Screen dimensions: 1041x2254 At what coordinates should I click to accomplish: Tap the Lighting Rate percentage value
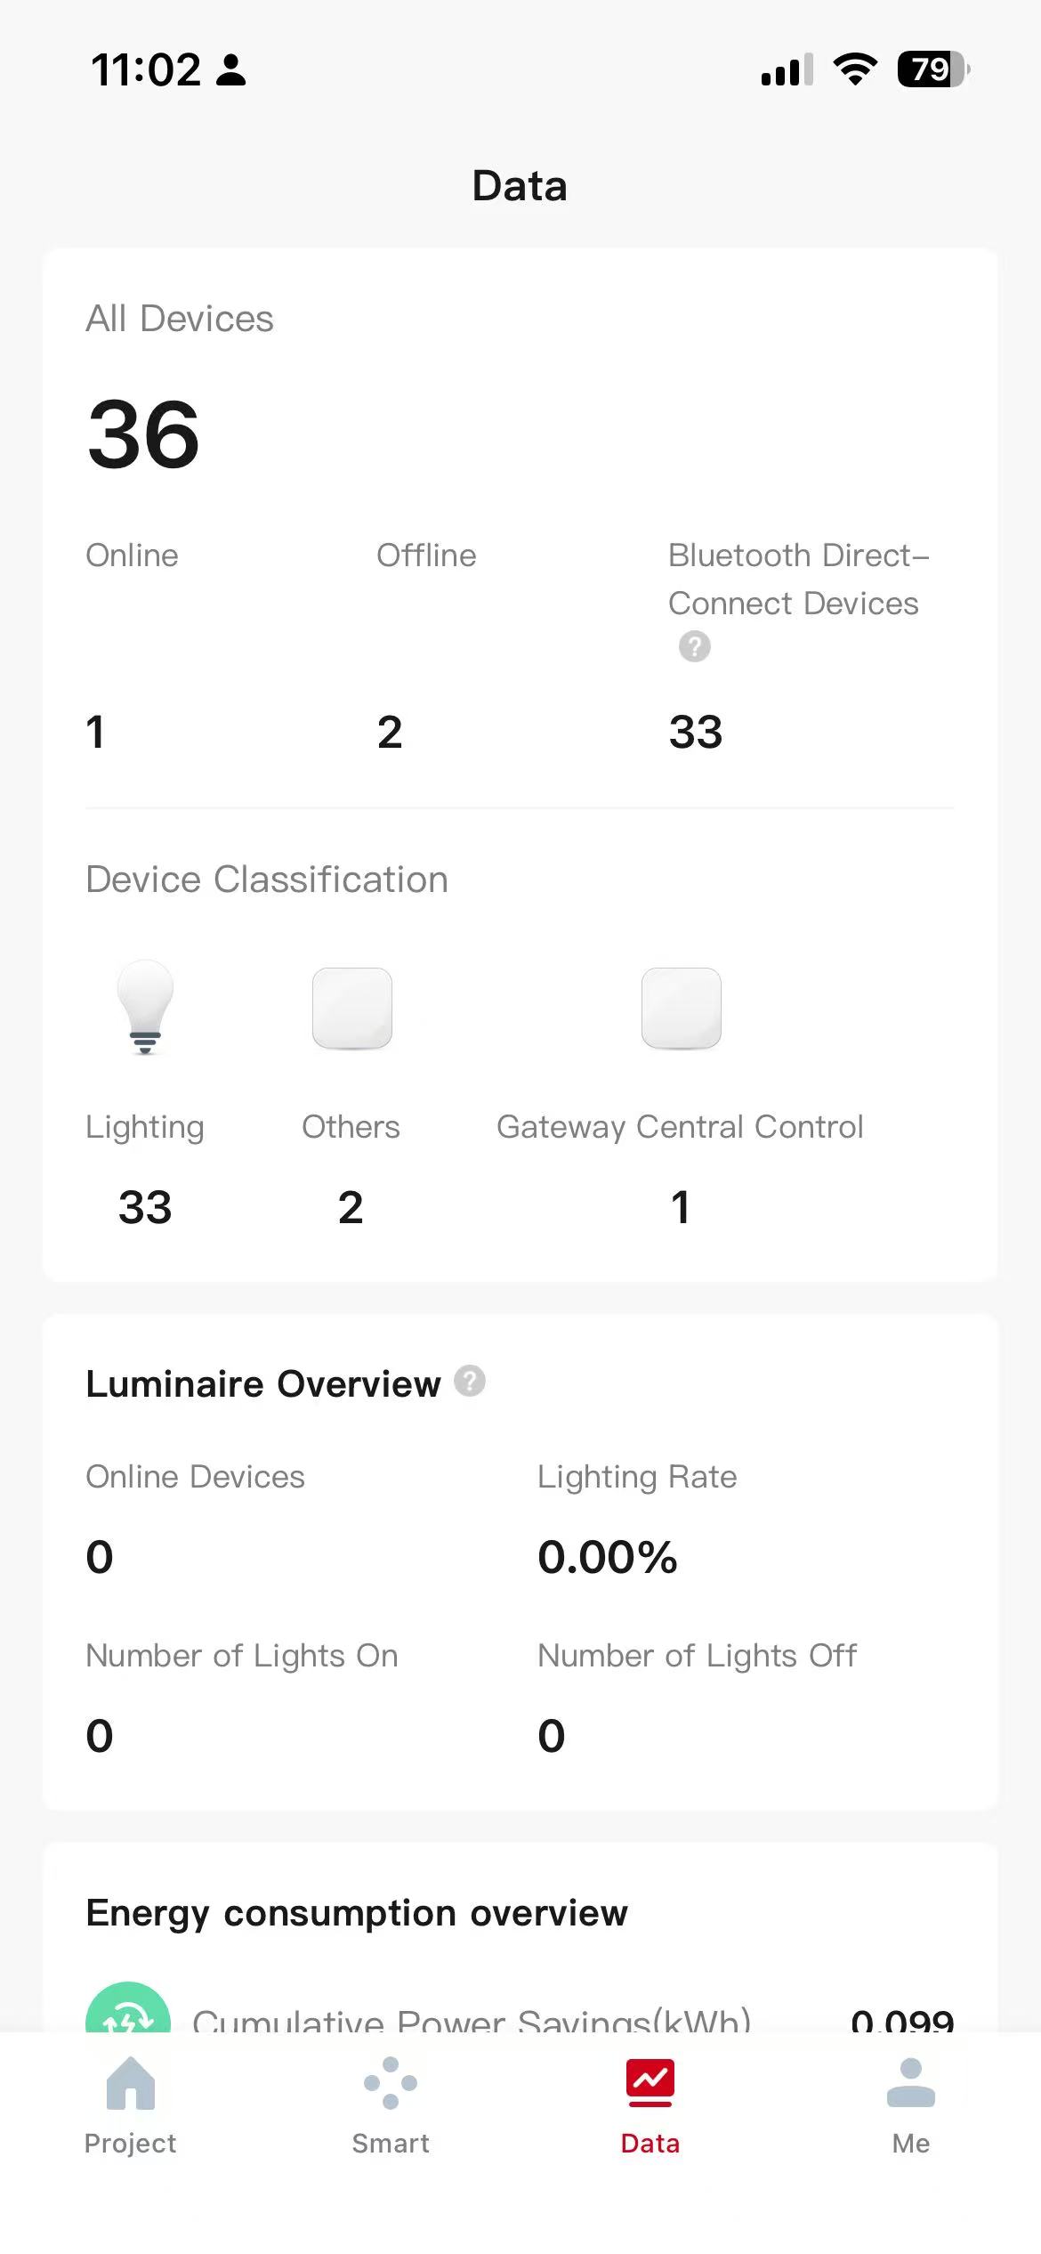(x=608, y=1557)
